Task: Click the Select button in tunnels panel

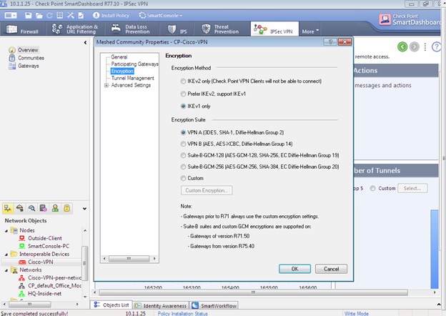Action: click(x=412, y=188)
